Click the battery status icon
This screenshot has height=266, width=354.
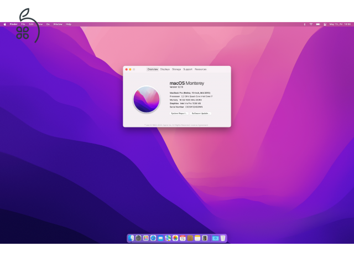pos(318,24)
